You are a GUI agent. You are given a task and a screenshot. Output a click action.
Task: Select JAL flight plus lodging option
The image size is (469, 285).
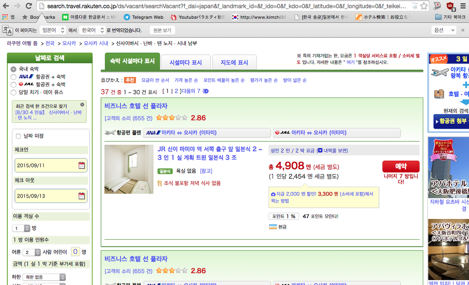[x=13, y=85]
